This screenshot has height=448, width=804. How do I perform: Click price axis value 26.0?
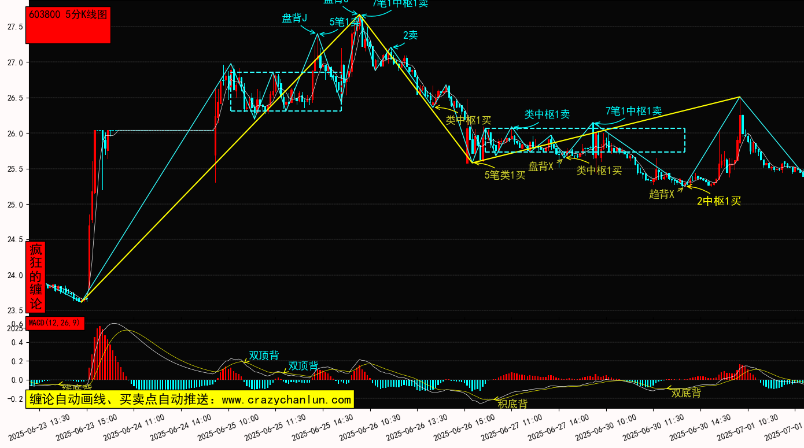coord(15,134)
